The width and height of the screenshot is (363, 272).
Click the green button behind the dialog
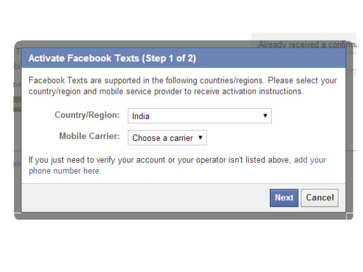click(17, 104)
